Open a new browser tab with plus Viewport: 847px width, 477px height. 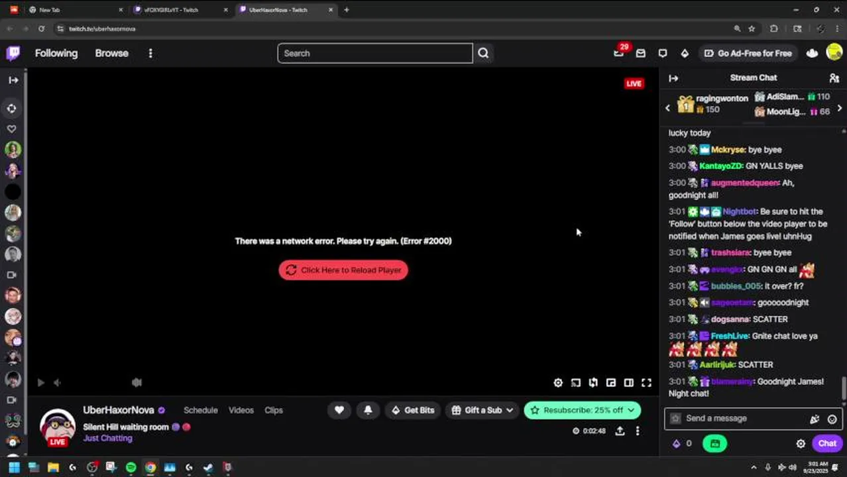[346, 10]
